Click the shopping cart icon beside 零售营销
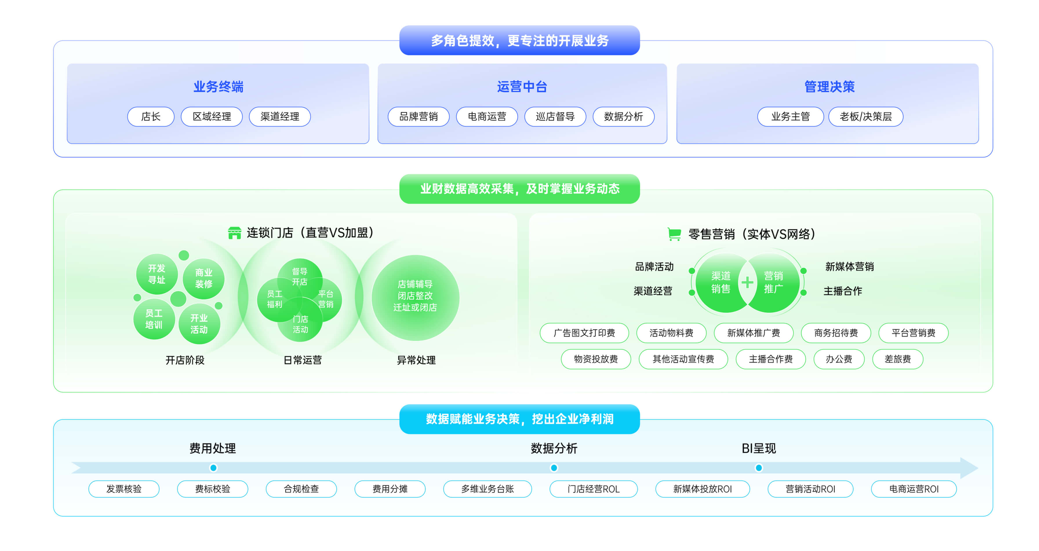The height and width of the screenshot is (551, 1039). point(674,234)
